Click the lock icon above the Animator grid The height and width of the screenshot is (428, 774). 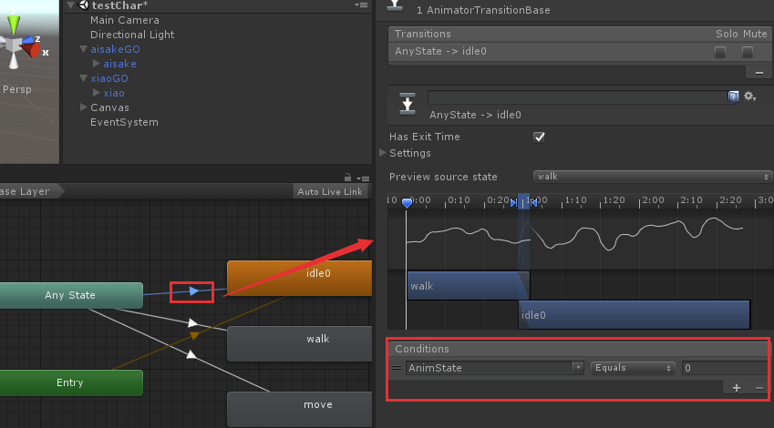coord(347,178)
